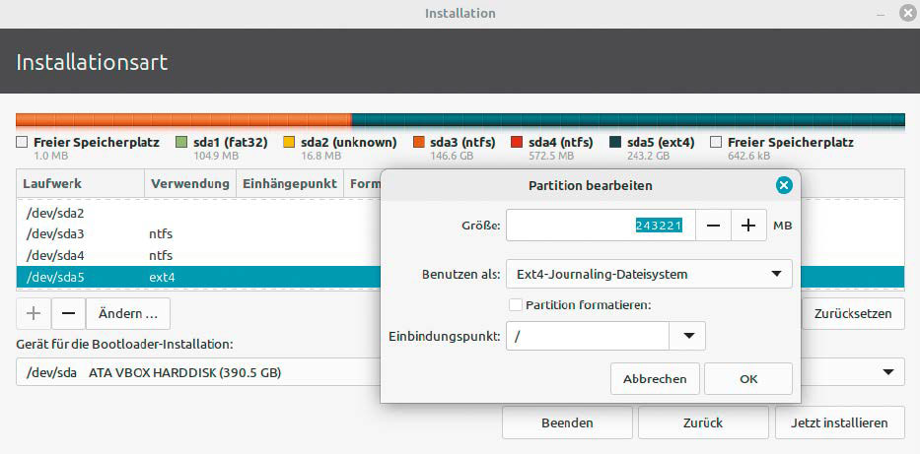Click Abbrechen in the partition dialog
The image size is (920, 454).
pyautogui.click(x=655, y=379)
